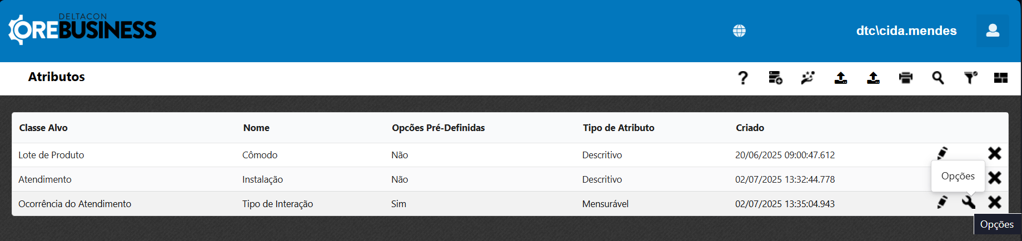
Task: Open the help question mark icon
Action: pos(743,78)
